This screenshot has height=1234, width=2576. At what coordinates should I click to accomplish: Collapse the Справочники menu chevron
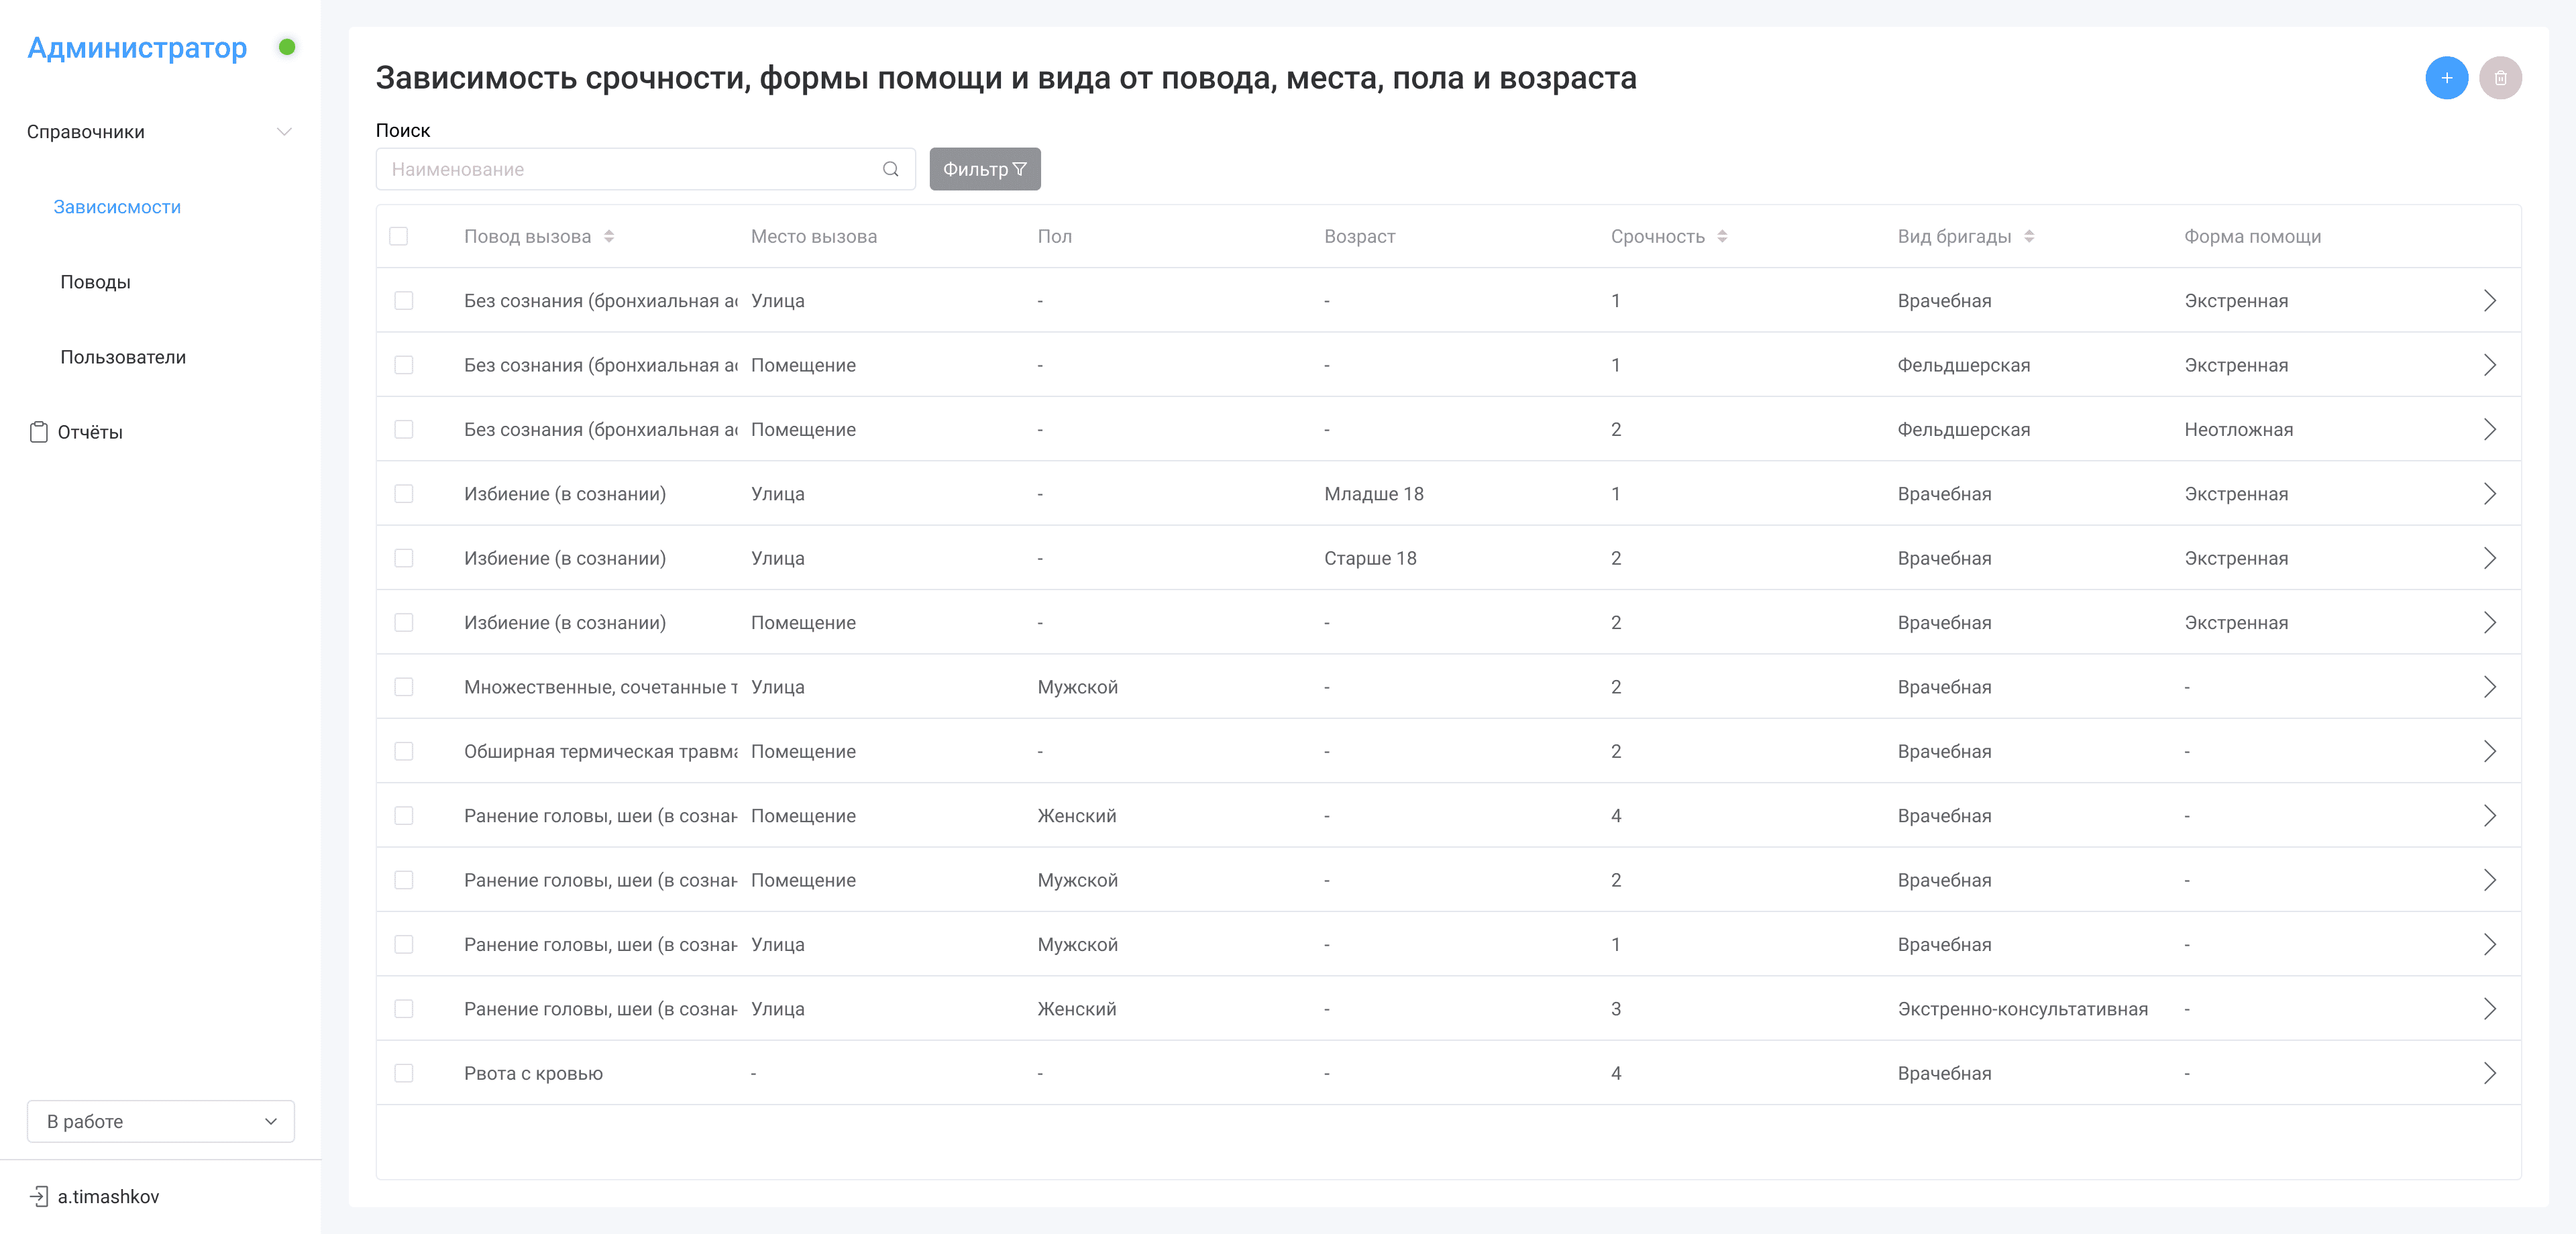click(x=284, y=132)
